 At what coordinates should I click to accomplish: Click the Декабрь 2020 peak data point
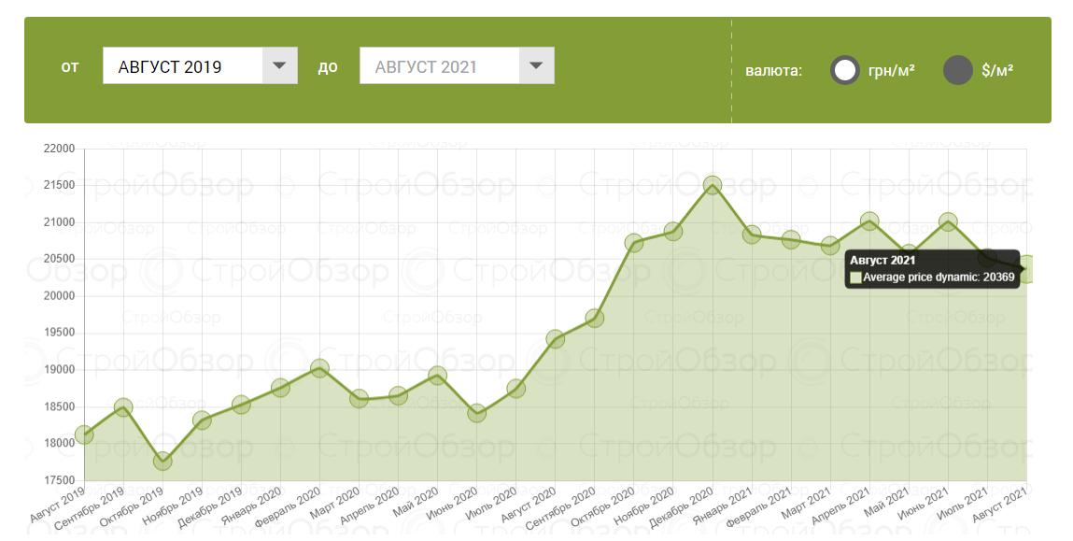tap(713, 185)
